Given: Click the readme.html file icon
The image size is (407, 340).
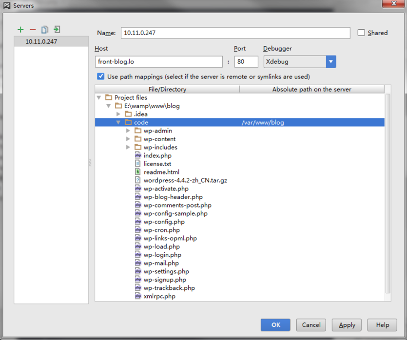Looking at the screenshot, I should [x=138, y=172].
